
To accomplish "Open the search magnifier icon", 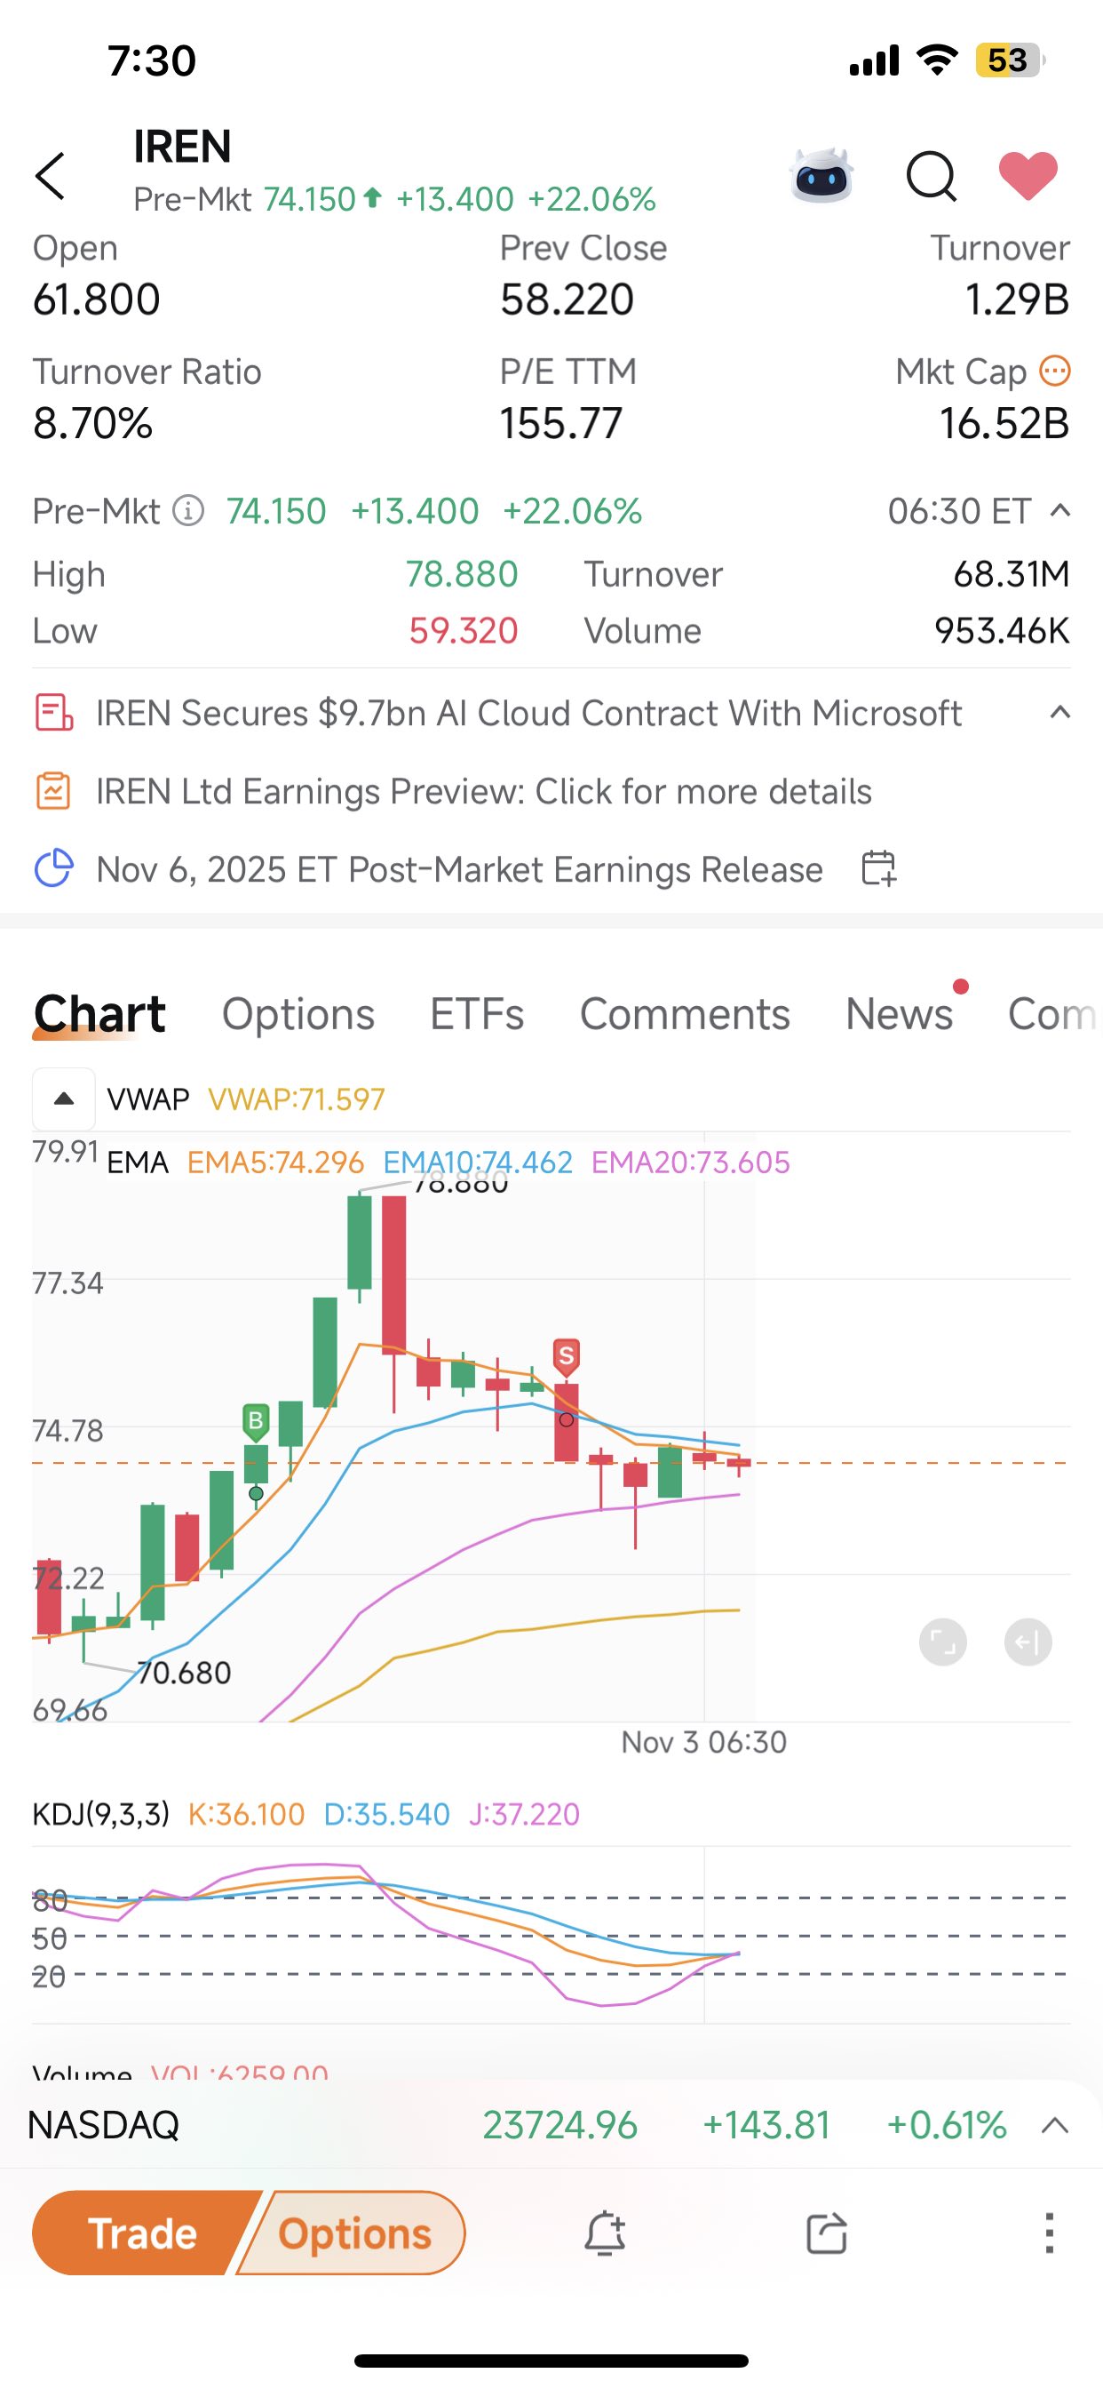I will pos(931,176).
